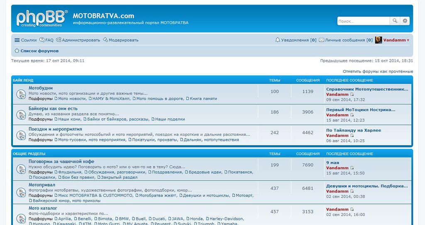Go to Администрировать panel
The image size is (425, 225).
point(78,40)
